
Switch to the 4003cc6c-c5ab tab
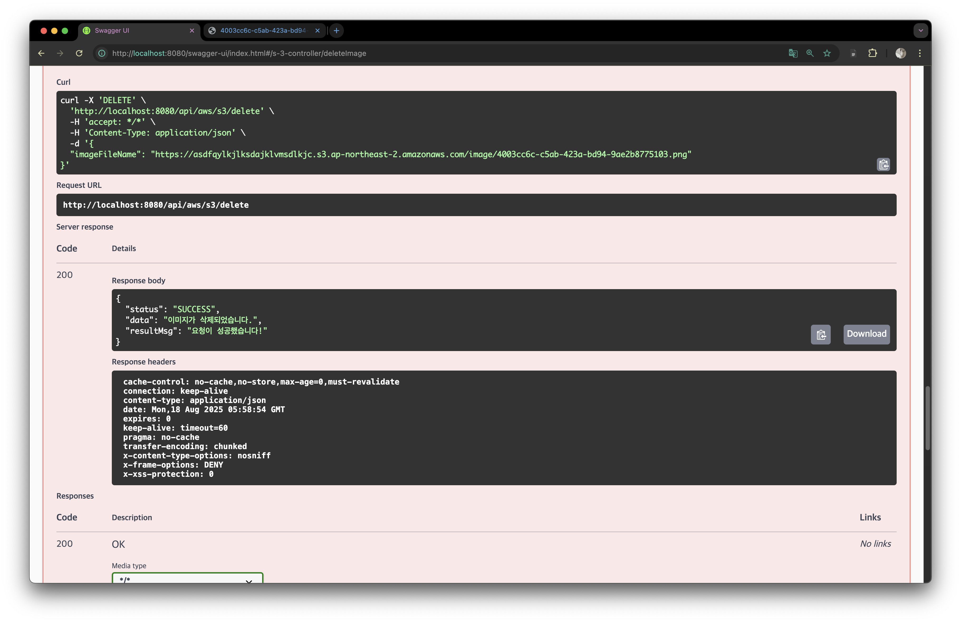[x=262, y=31]
